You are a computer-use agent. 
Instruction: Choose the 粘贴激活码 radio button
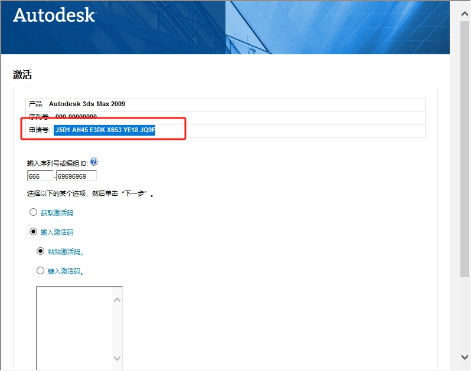coord(40,251)
